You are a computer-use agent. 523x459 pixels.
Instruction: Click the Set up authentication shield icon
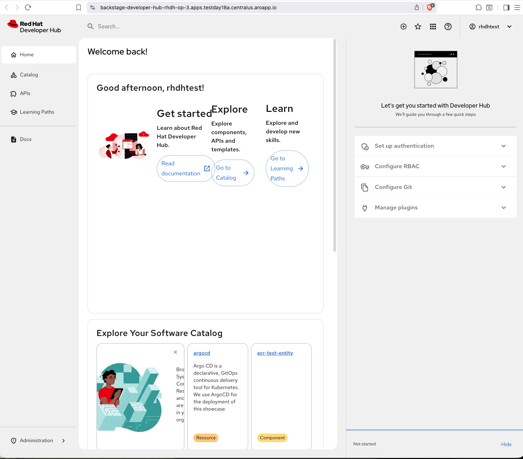pos(365,146)
